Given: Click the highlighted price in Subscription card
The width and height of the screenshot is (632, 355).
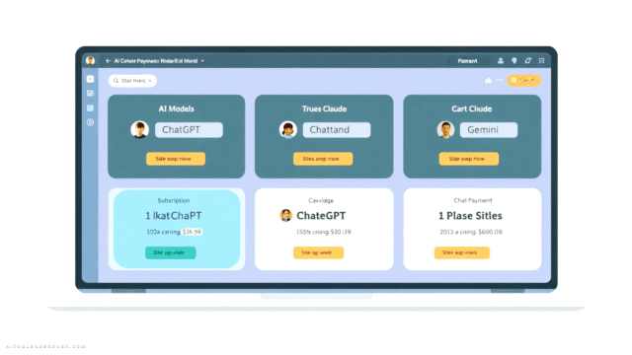Looking at the screenshot, I should coord(192,232).
